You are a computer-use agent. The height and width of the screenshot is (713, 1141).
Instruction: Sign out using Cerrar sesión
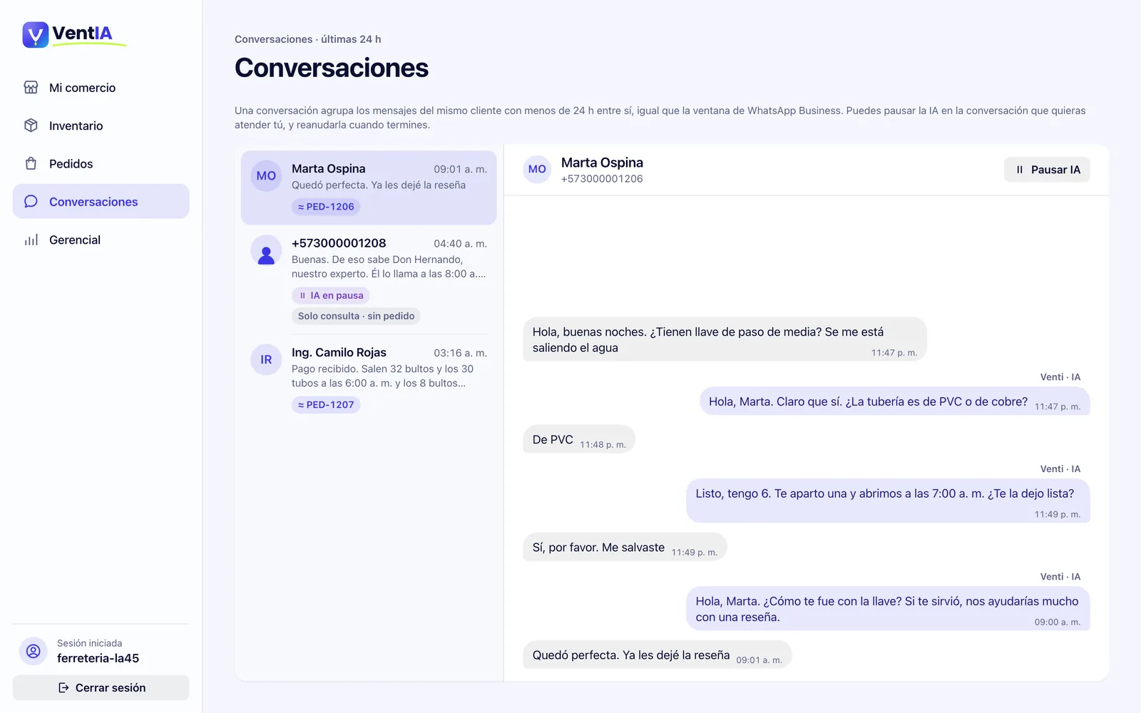pyautogui.click(x=101, y=687)
